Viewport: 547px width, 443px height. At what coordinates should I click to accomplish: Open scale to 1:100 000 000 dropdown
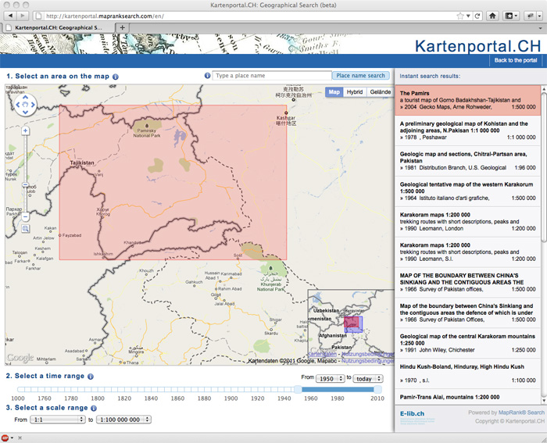tap(123, 420)
